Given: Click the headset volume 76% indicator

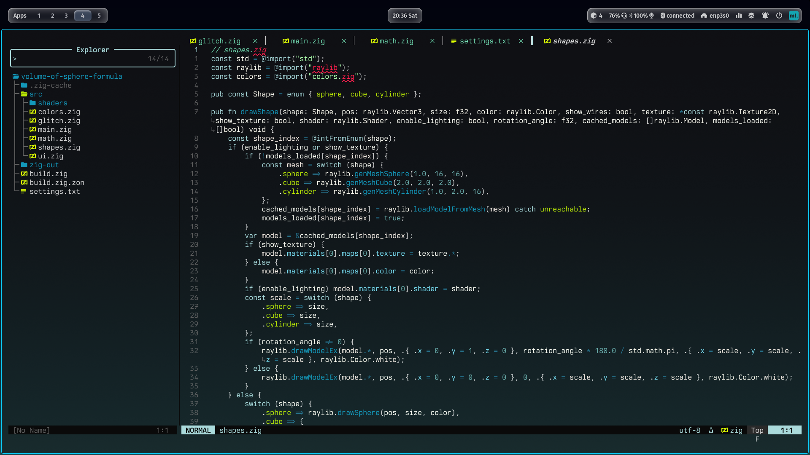Looking at the screenshot, I should [x=618, y=16].
